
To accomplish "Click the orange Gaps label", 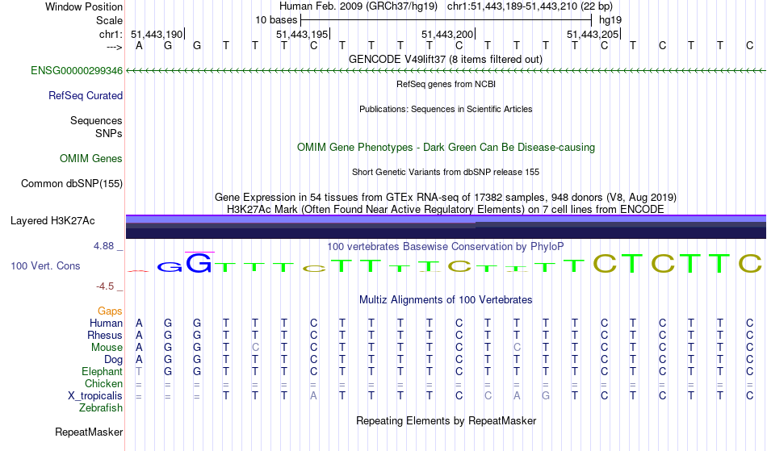I will pyautogui.click(x=110, y=311).
